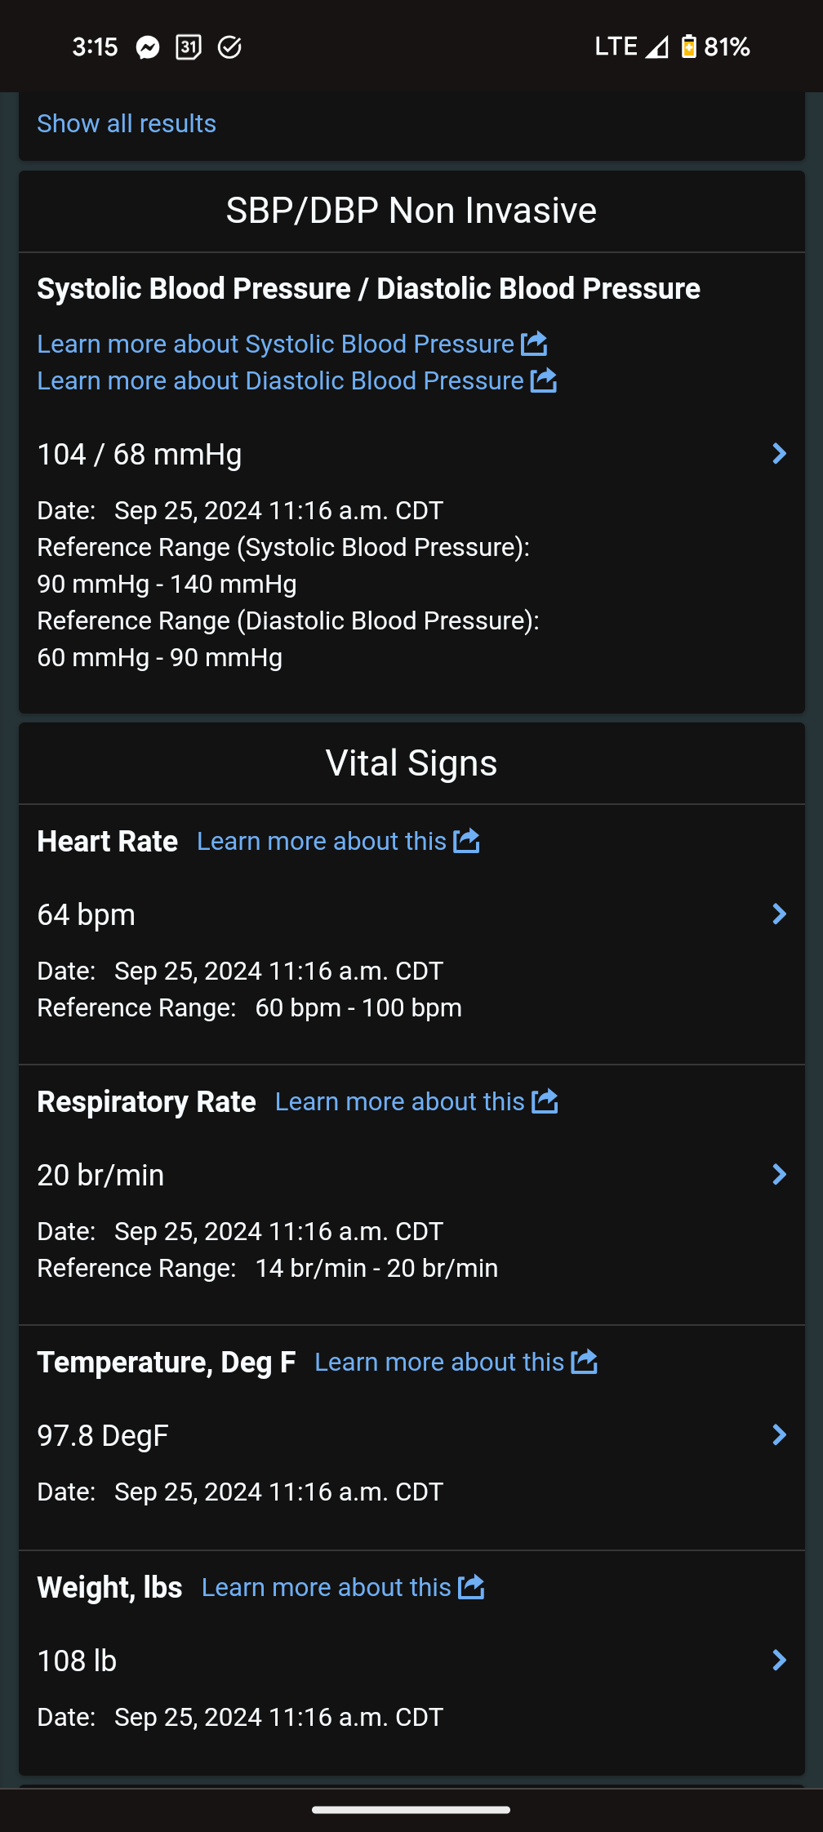Expand weight 108 lb result chevron
Image resolution: width=823 pixels, height=1832 pixels.
click(779, 1660)
